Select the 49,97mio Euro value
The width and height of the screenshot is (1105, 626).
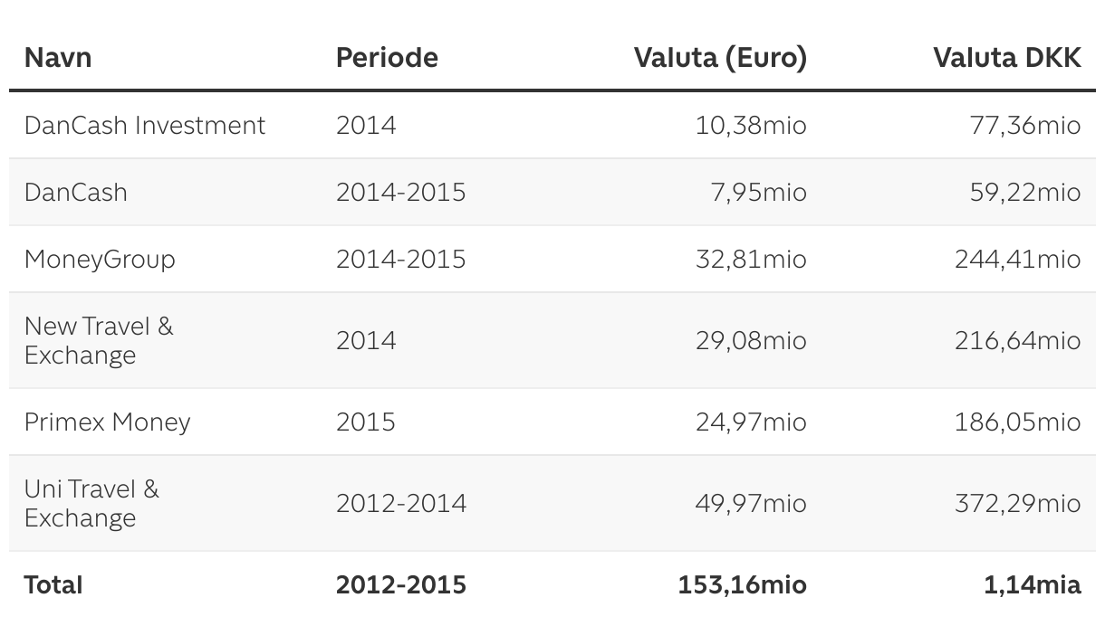click(x=751, y=503)
